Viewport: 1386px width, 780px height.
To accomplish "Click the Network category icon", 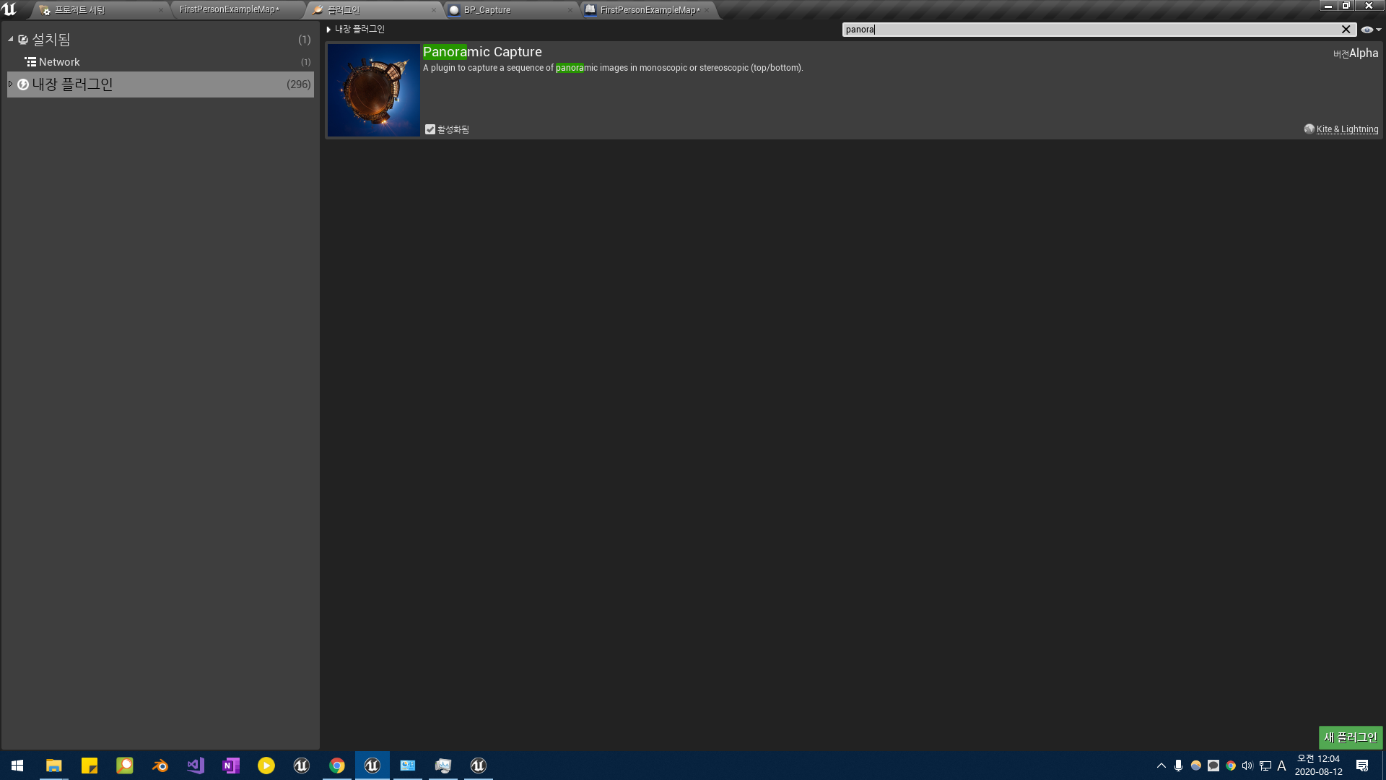I will tap(30, 62).
